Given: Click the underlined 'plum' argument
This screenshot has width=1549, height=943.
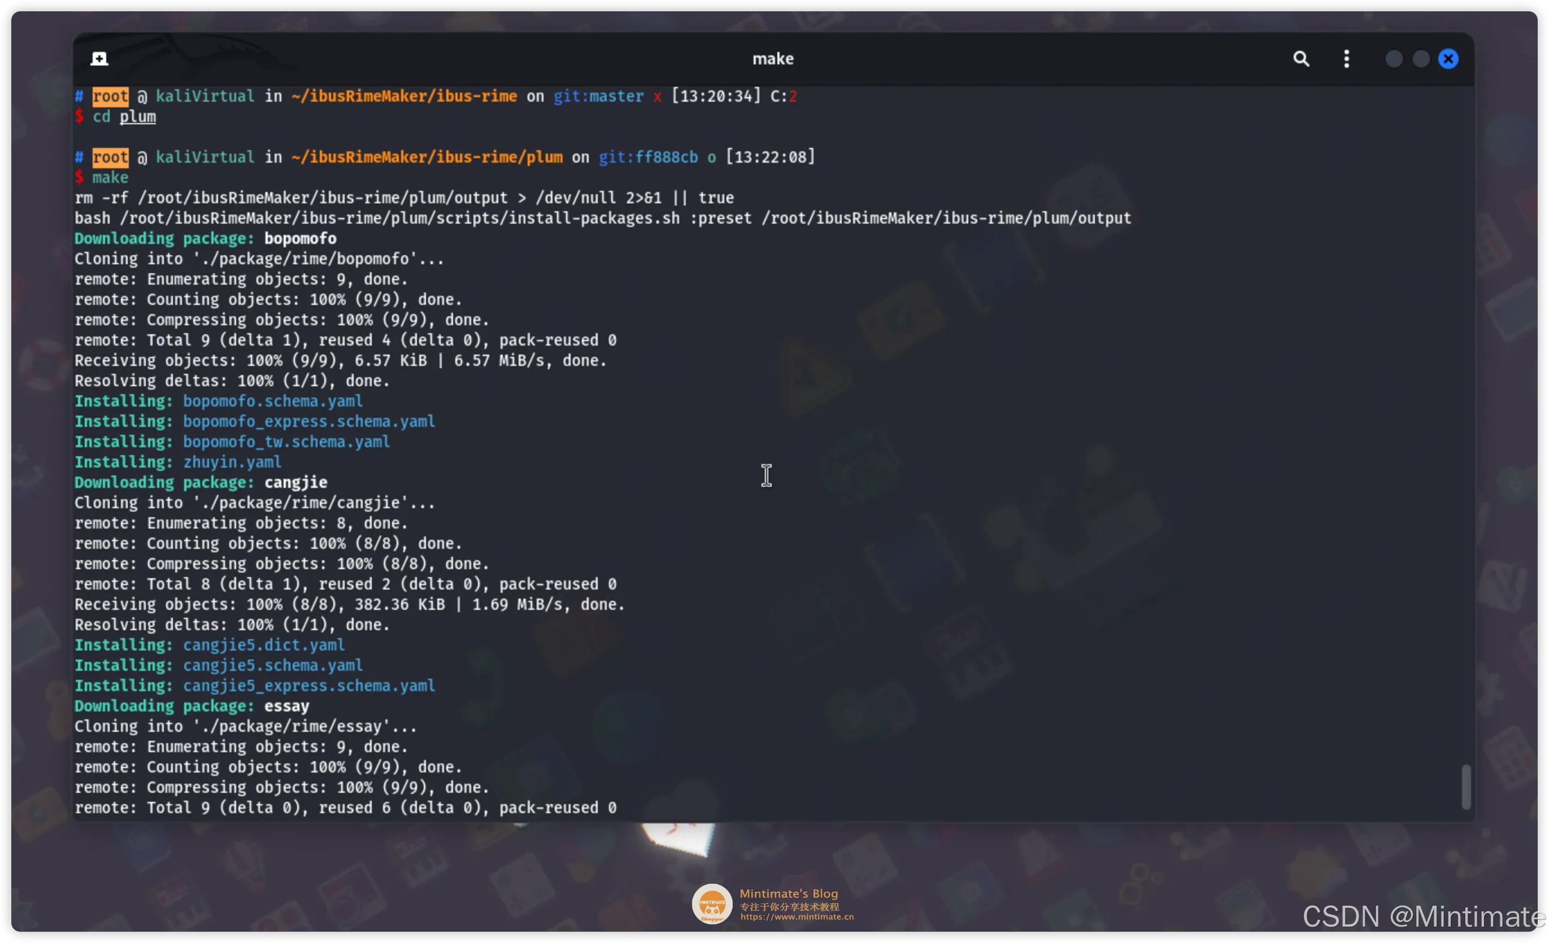Looking at the screenshot, I should click(138, 117).
